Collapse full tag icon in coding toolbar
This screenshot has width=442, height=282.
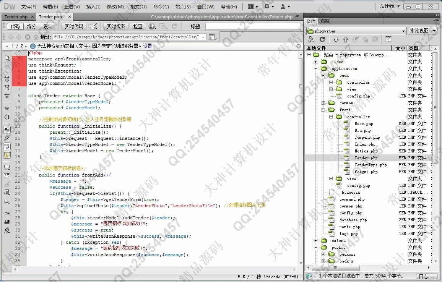[x=7, y=79]
